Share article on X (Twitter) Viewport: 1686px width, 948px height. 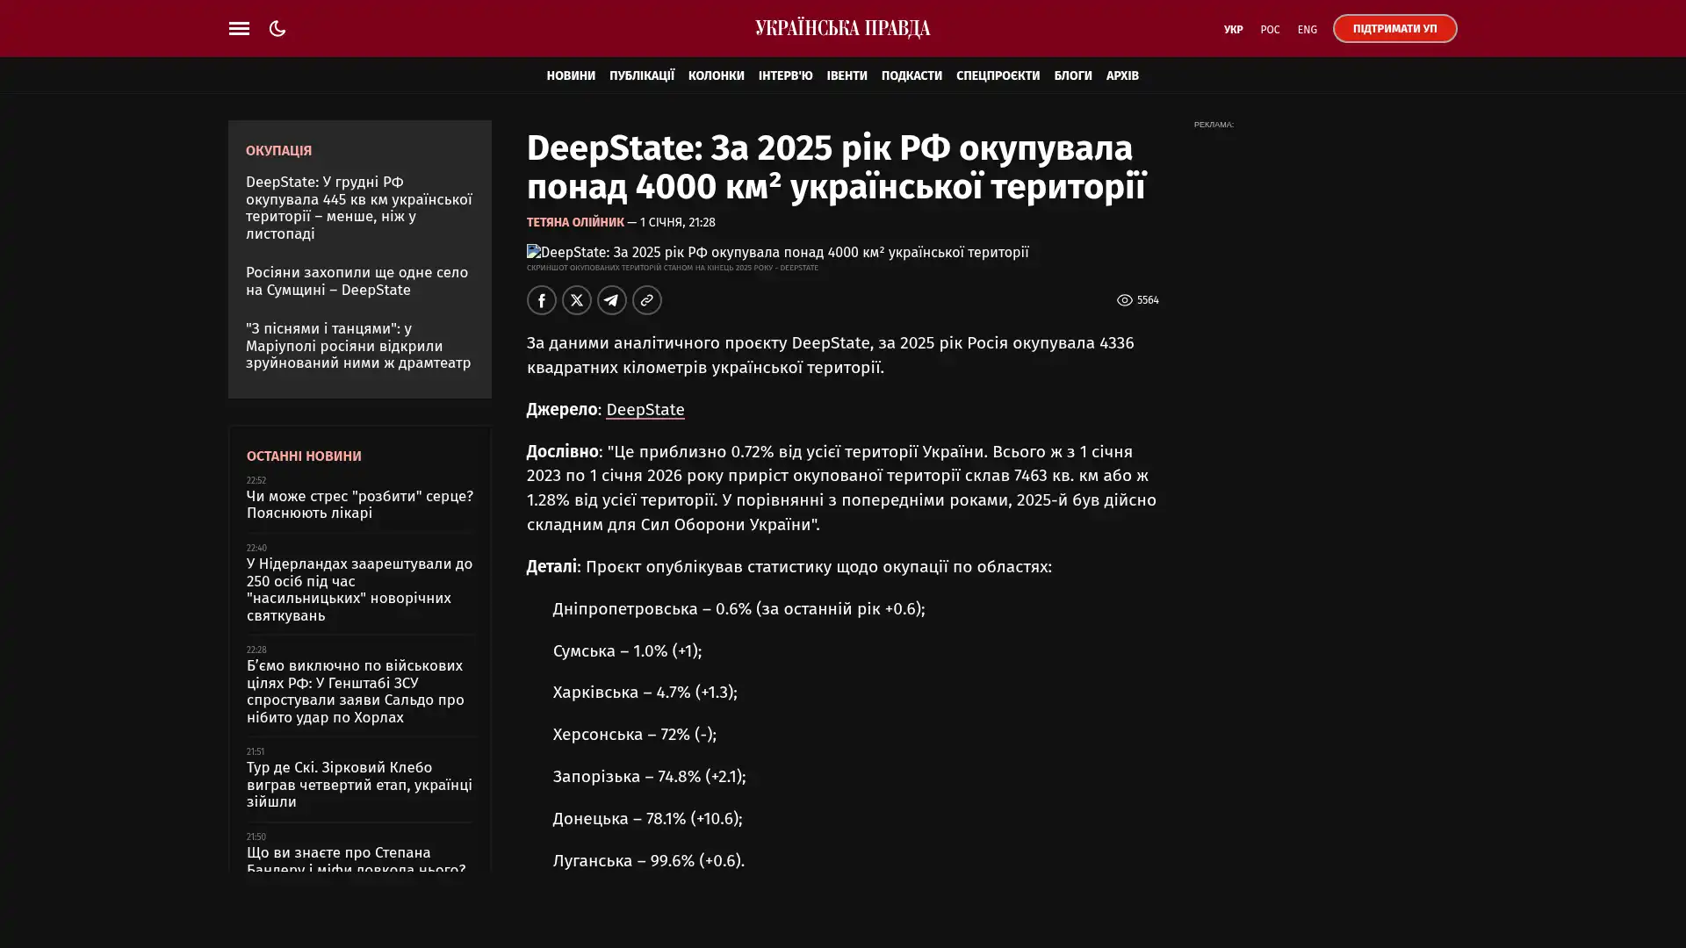(576, 300)
